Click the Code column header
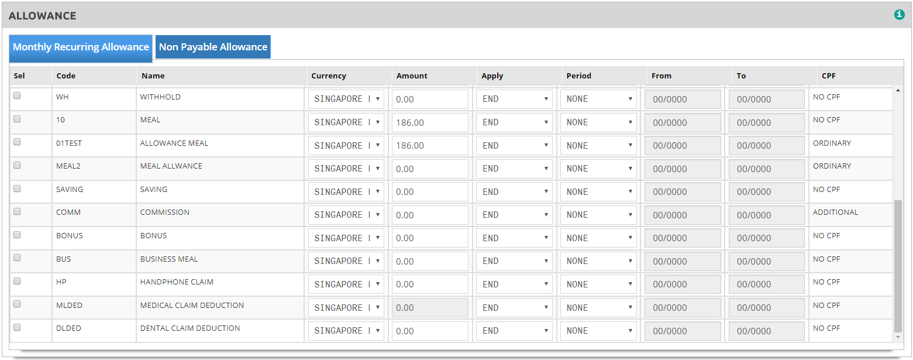This screenshot has width=913, height=360. pyautogui.click(x=66, y=76)
